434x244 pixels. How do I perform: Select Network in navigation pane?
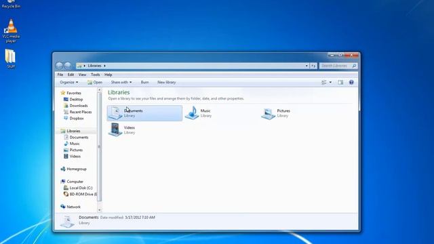71,207
